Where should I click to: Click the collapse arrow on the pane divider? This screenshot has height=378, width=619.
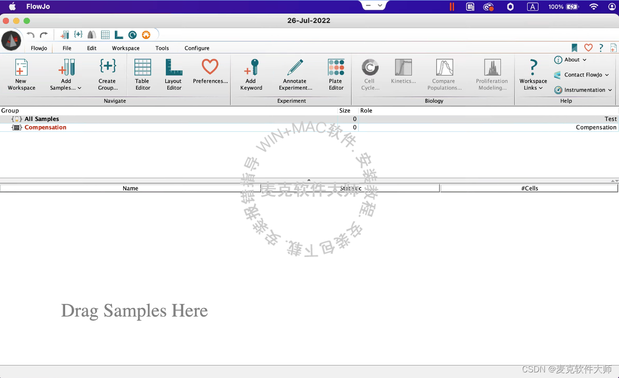point(309,180)
